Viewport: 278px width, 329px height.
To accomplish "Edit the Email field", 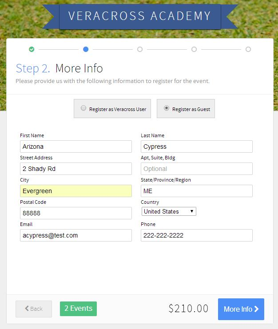I will point(76,235).
